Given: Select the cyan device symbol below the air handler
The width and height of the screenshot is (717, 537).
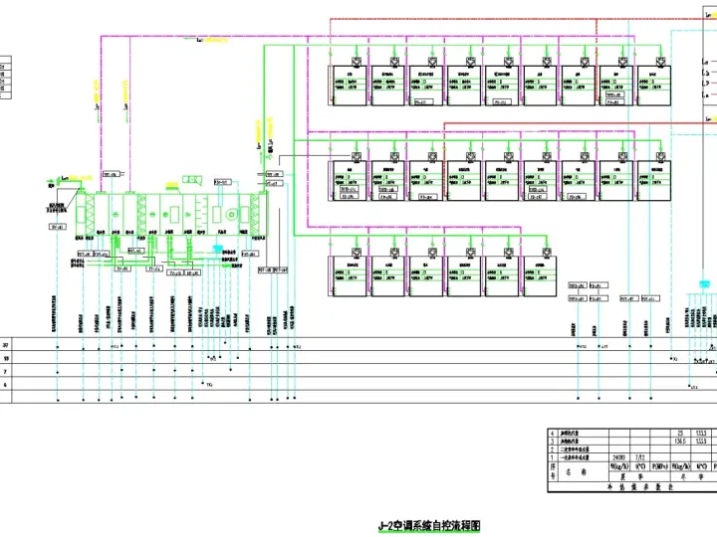Looking at the screenshot, I should [218, 248].
